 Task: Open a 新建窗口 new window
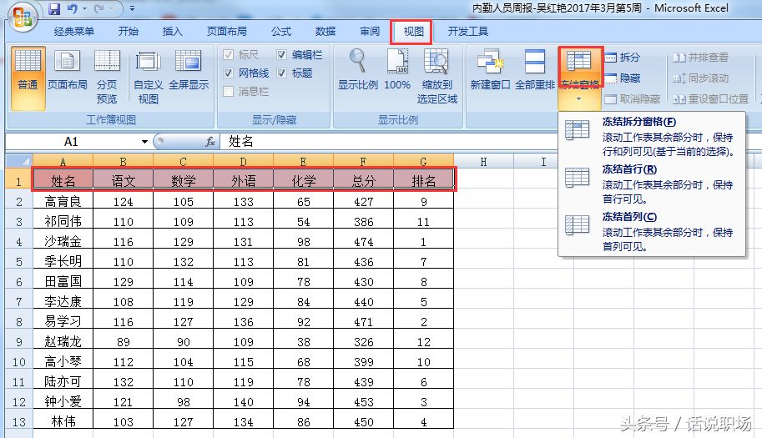(x=490, y=70)
